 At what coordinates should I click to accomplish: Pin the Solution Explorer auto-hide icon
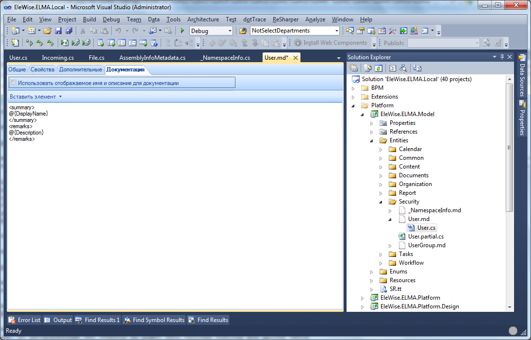click(x=502, y=57)
